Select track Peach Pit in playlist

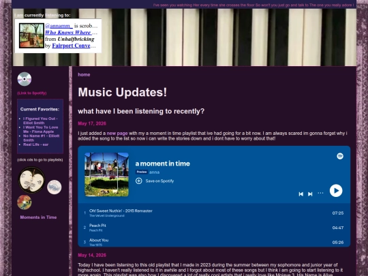point(214,228)
